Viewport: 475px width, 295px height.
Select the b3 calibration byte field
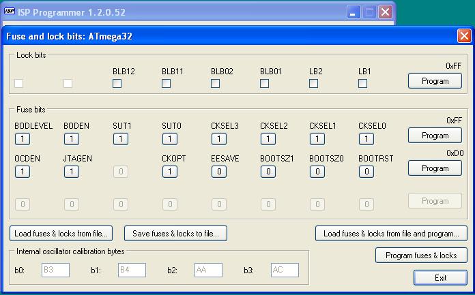pyautogui.click(x=285, y=270)
